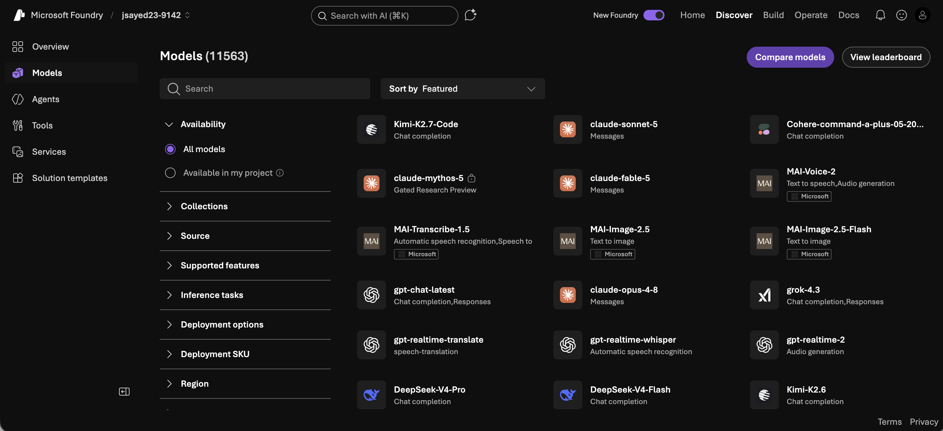Open the gpt-realtime-translate model name

pyautogui.click(x=438, y=340)
